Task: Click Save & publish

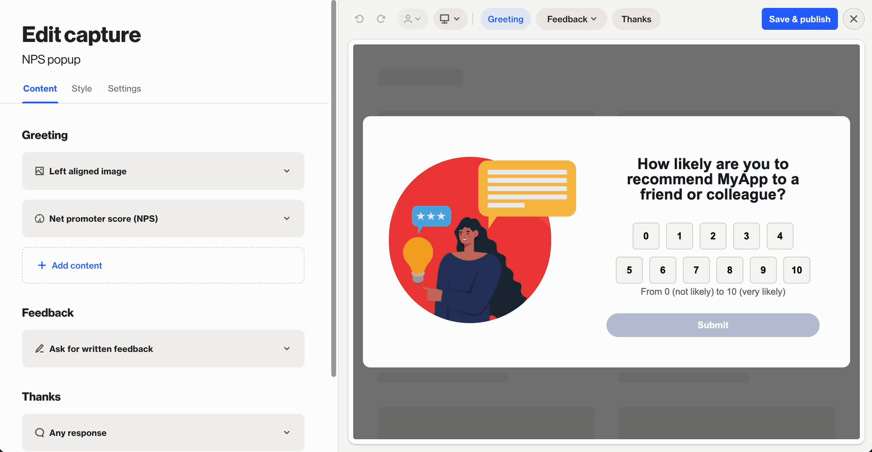Action: (799, 19)
